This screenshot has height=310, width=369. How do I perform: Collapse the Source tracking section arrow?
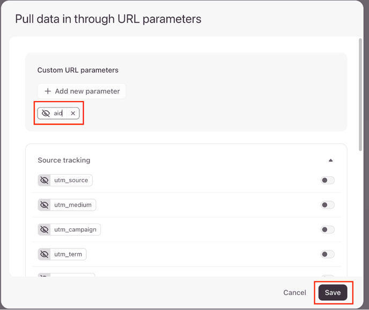point(330,160)
